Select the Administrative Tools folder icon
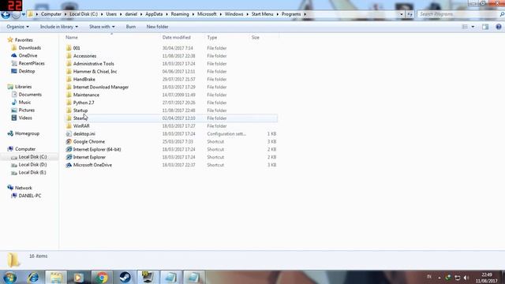Viewport: 505px width, 284px height. point(69,63)
